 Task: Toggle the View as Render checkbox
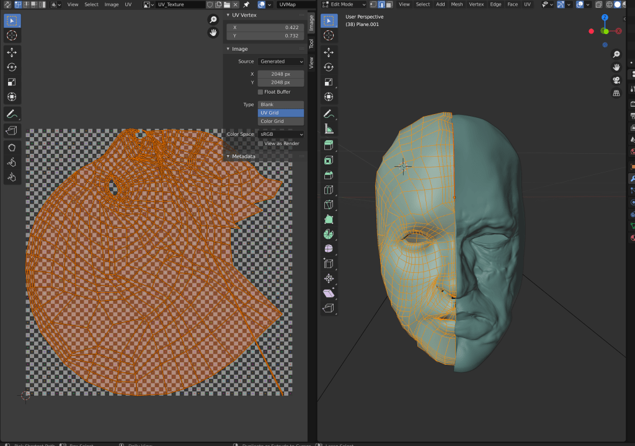[x=260, y=143]
